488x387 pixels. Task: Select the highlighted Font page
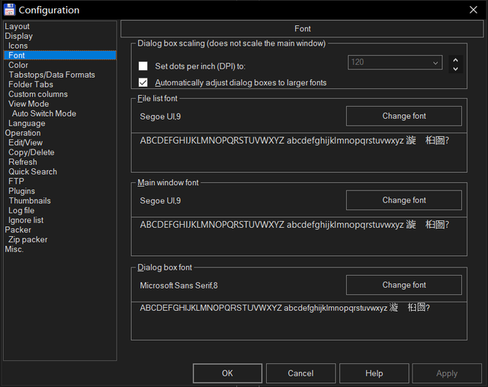[60, 56]
